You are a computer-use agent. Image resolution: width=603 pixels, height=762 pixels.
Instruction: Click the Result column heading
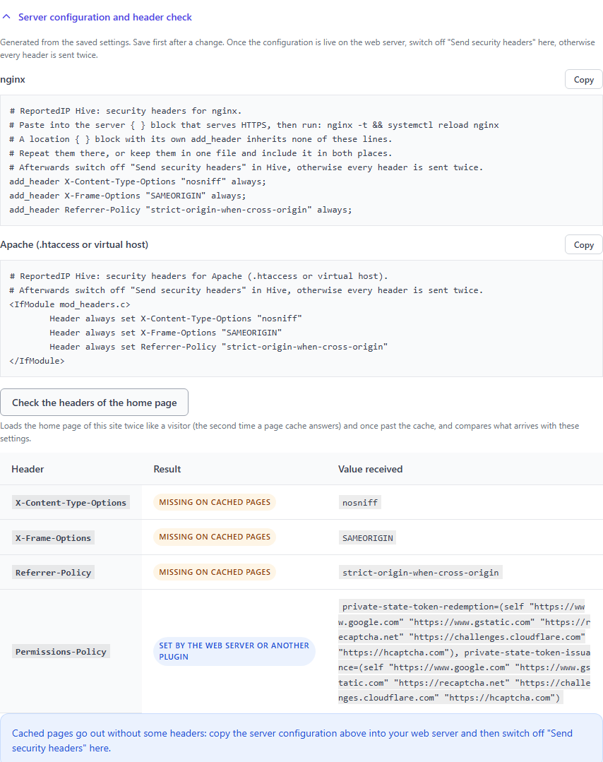167,469
